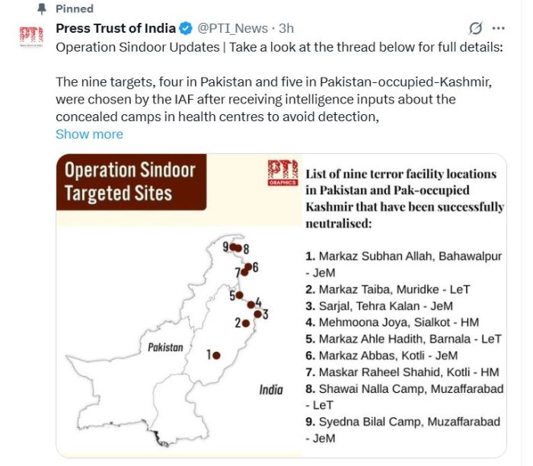The width and height of the screenshot is (533, 466).
Task: Click the Pakistan label on the map
Action: 165,347
